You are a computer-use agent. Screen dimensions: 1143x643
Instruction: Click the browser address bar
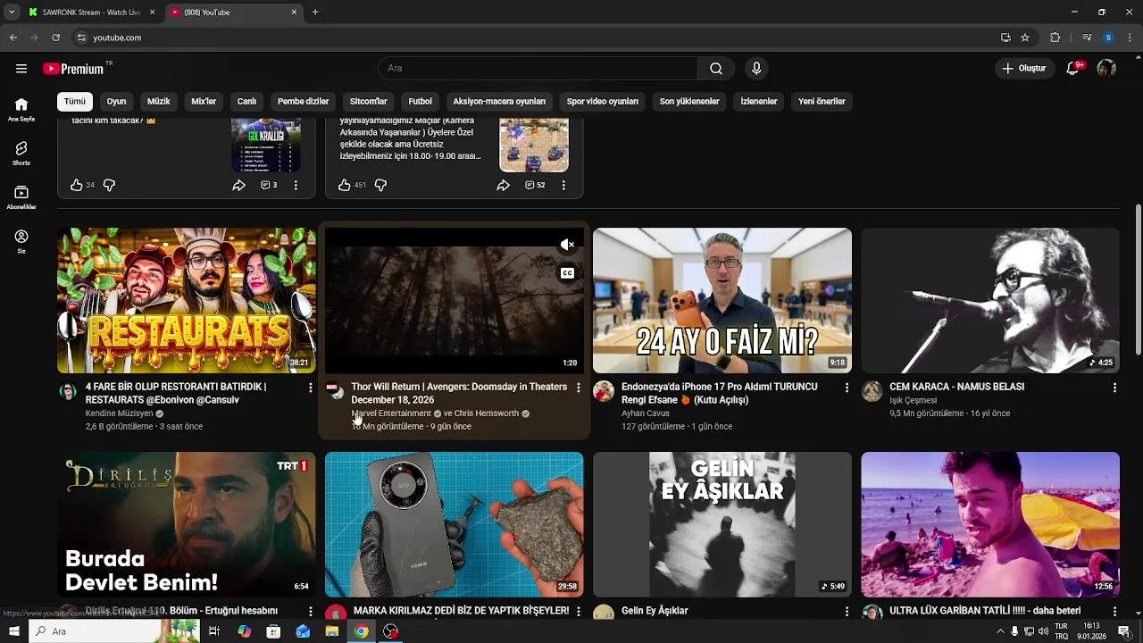(x=536, y=38)
